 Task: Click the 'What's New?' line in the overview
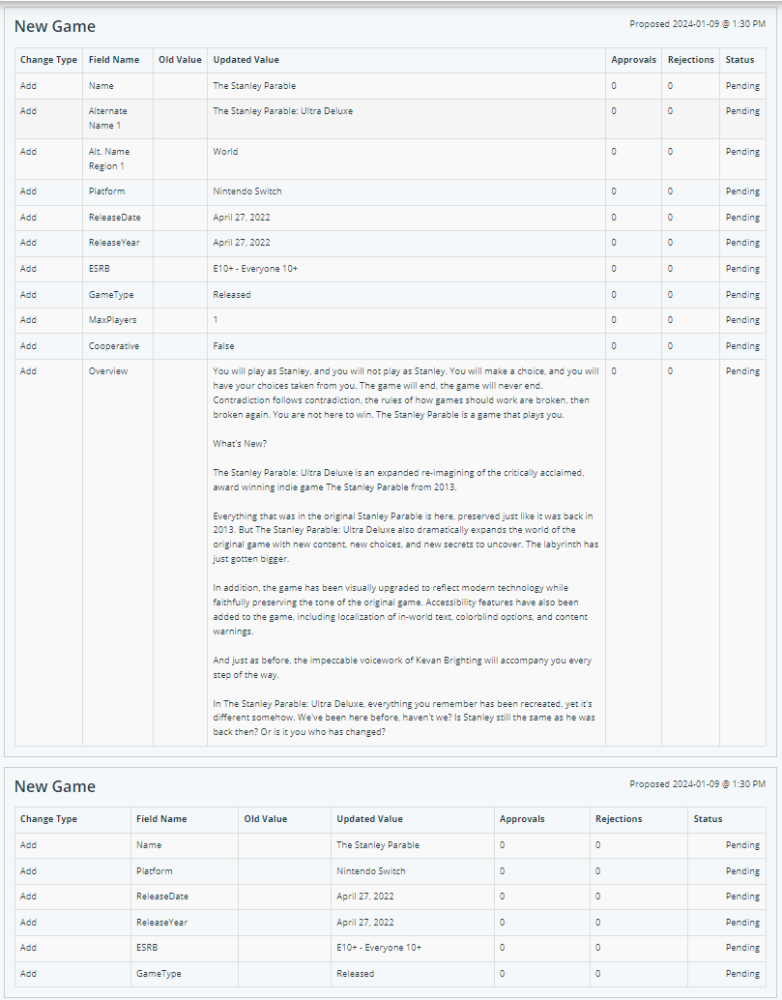tap(240, 444)
